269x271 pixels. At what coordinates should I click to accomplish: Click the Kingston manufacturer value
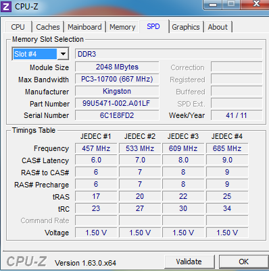[117, 91]
